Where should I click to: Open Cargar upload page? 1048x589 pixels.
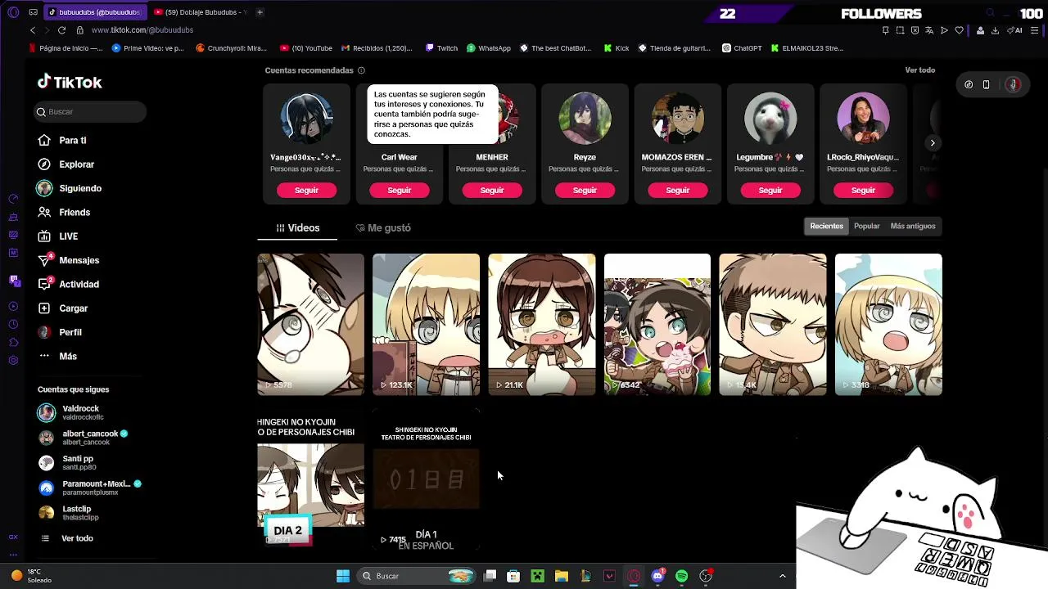click(63, 308)
